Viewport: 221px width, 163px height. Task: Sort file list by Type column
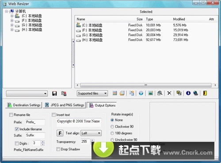(x=149, y=19)
